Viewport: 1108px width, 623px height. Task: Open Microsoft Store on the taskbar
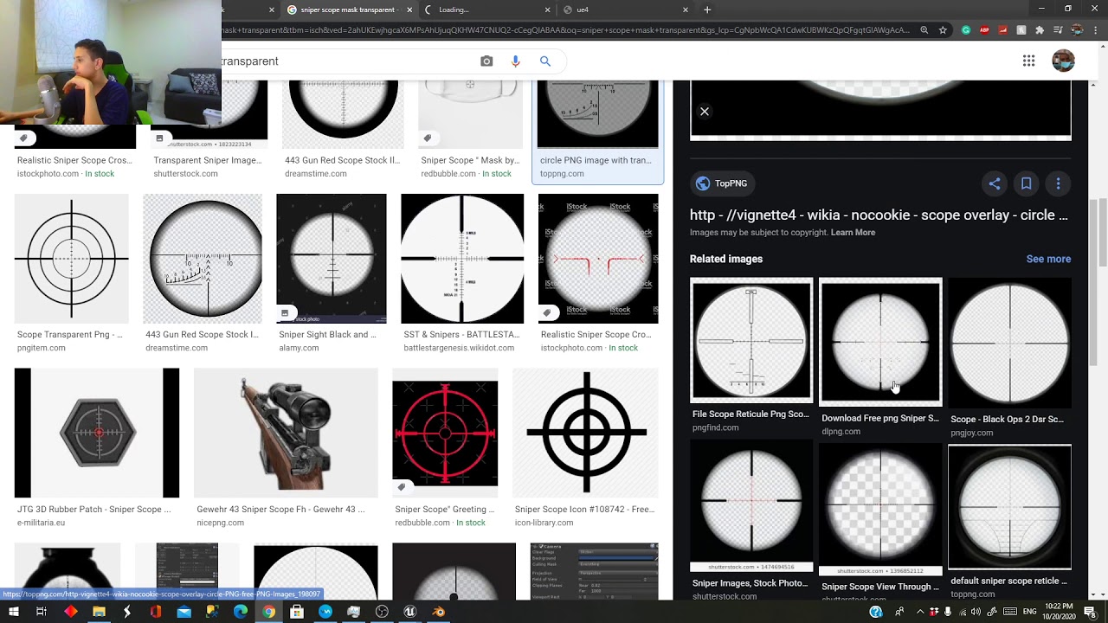[x=297, y=612]
